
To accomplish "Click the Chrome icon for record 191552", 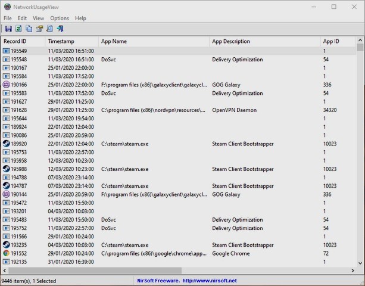I will [x=6, y=253].
